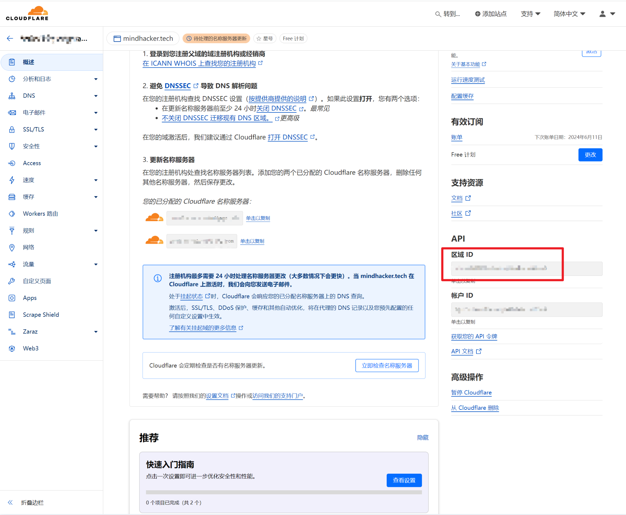Expand the 安全性 submenu arrow

(96, 146)
